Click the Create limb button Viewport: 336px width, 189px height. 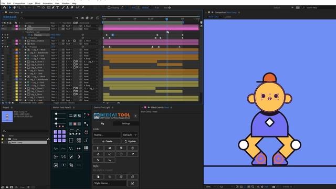(x=107, y=141)
